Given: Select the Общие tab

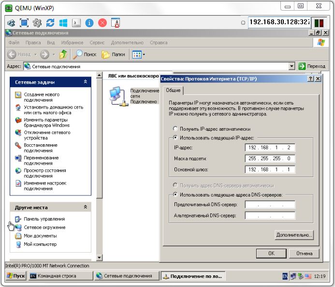Looking at the screenshot, I should (173, 90).
